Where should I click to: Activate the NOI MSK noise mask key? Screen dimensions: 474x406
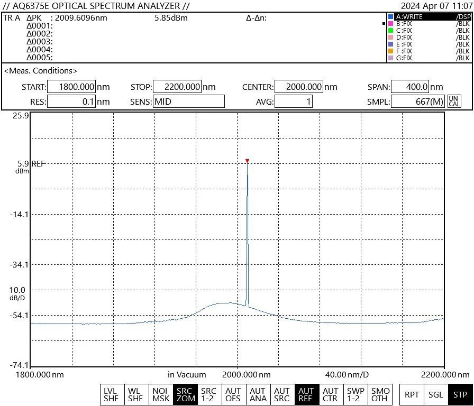[x=160, y=394]
